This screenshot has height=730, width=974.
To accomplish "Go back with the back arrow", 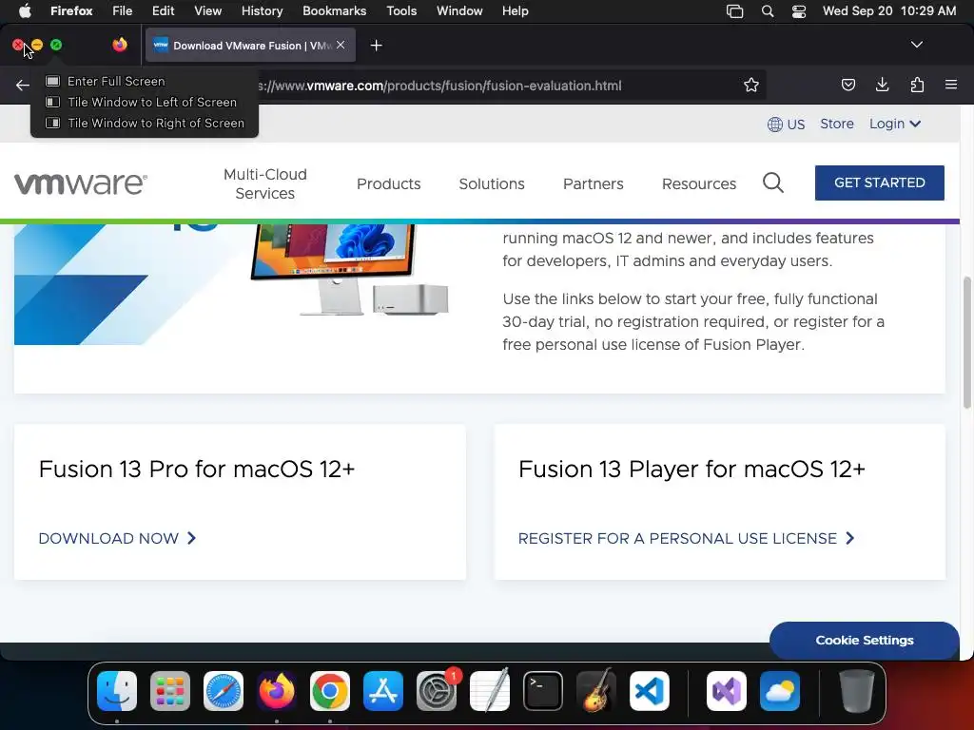I will click(23, 85).
